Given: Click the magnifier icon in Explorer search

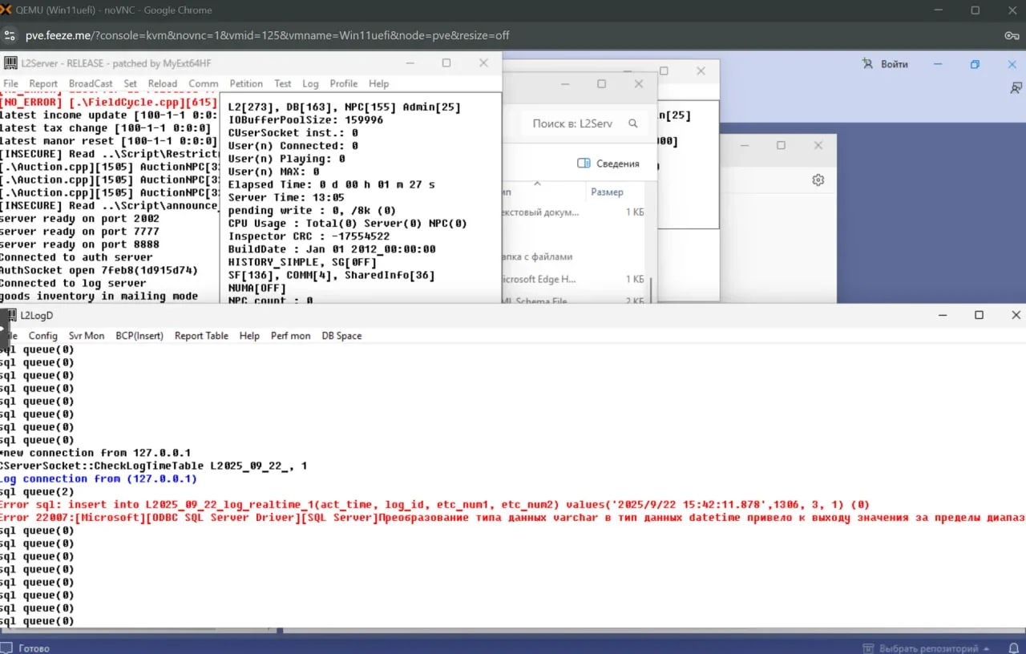Looking at the screenshot, I should 633,123.
